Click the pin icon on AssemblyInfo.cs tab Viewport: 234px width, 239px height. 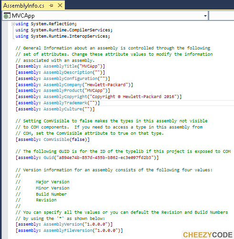(51, 6)
